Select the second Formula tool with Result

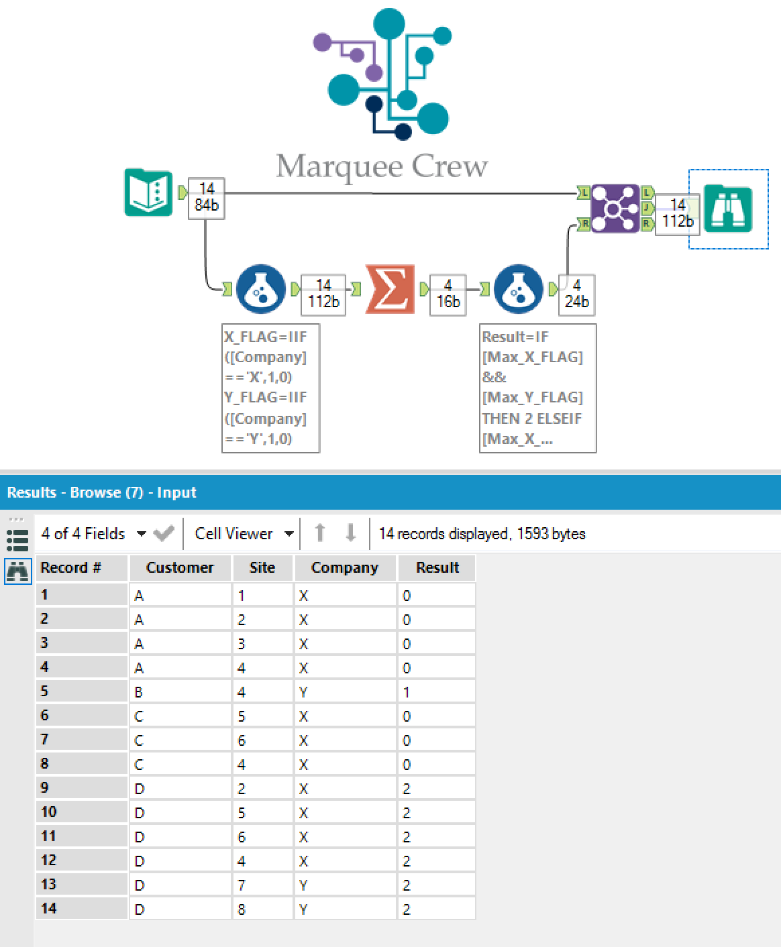[518, 289]
